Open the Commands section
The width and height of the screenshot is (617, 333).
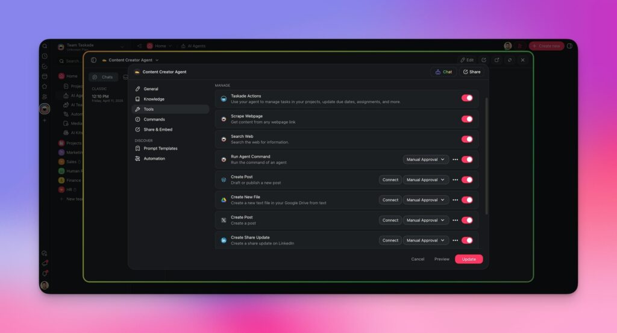pyautogui.click(x=154, y=119)
